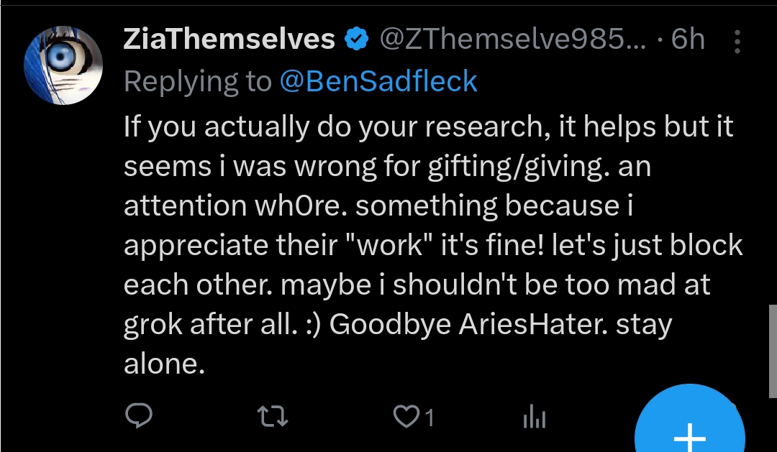Click the reply speech bubble icon
The image size is (777, 452).
[138, 417]
